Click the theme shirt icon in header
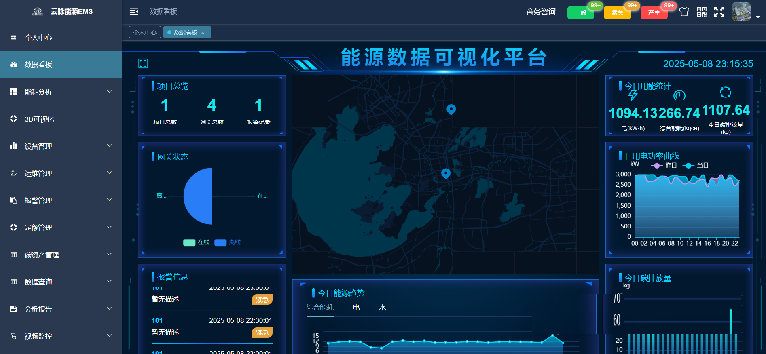This screenshot has width=766, height=354. (x=684, y=12)
